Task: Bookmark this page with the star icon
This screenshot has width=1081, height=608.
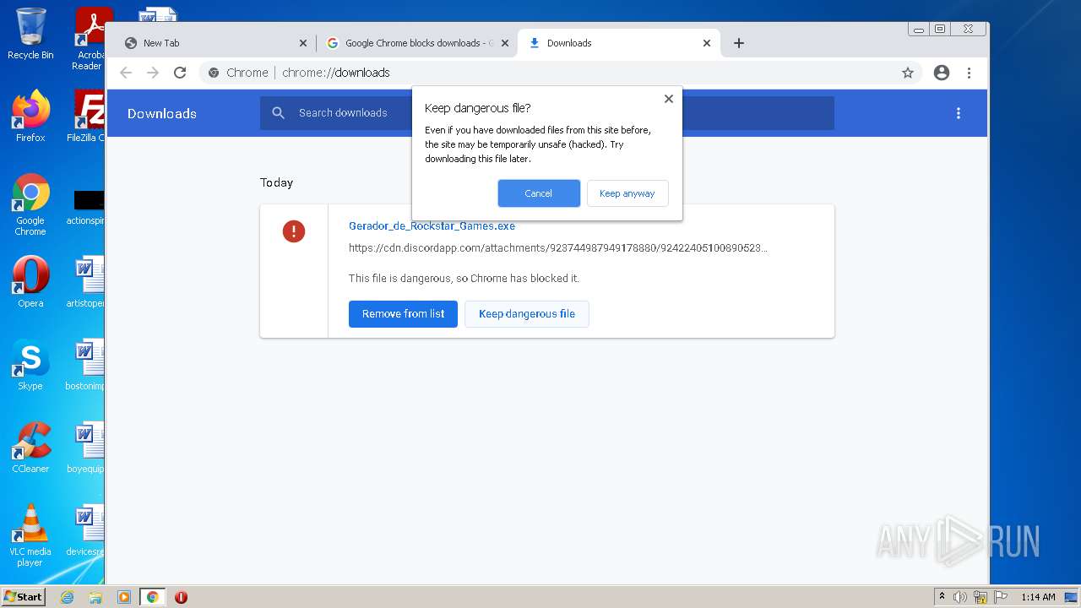Action: [908, 73]
